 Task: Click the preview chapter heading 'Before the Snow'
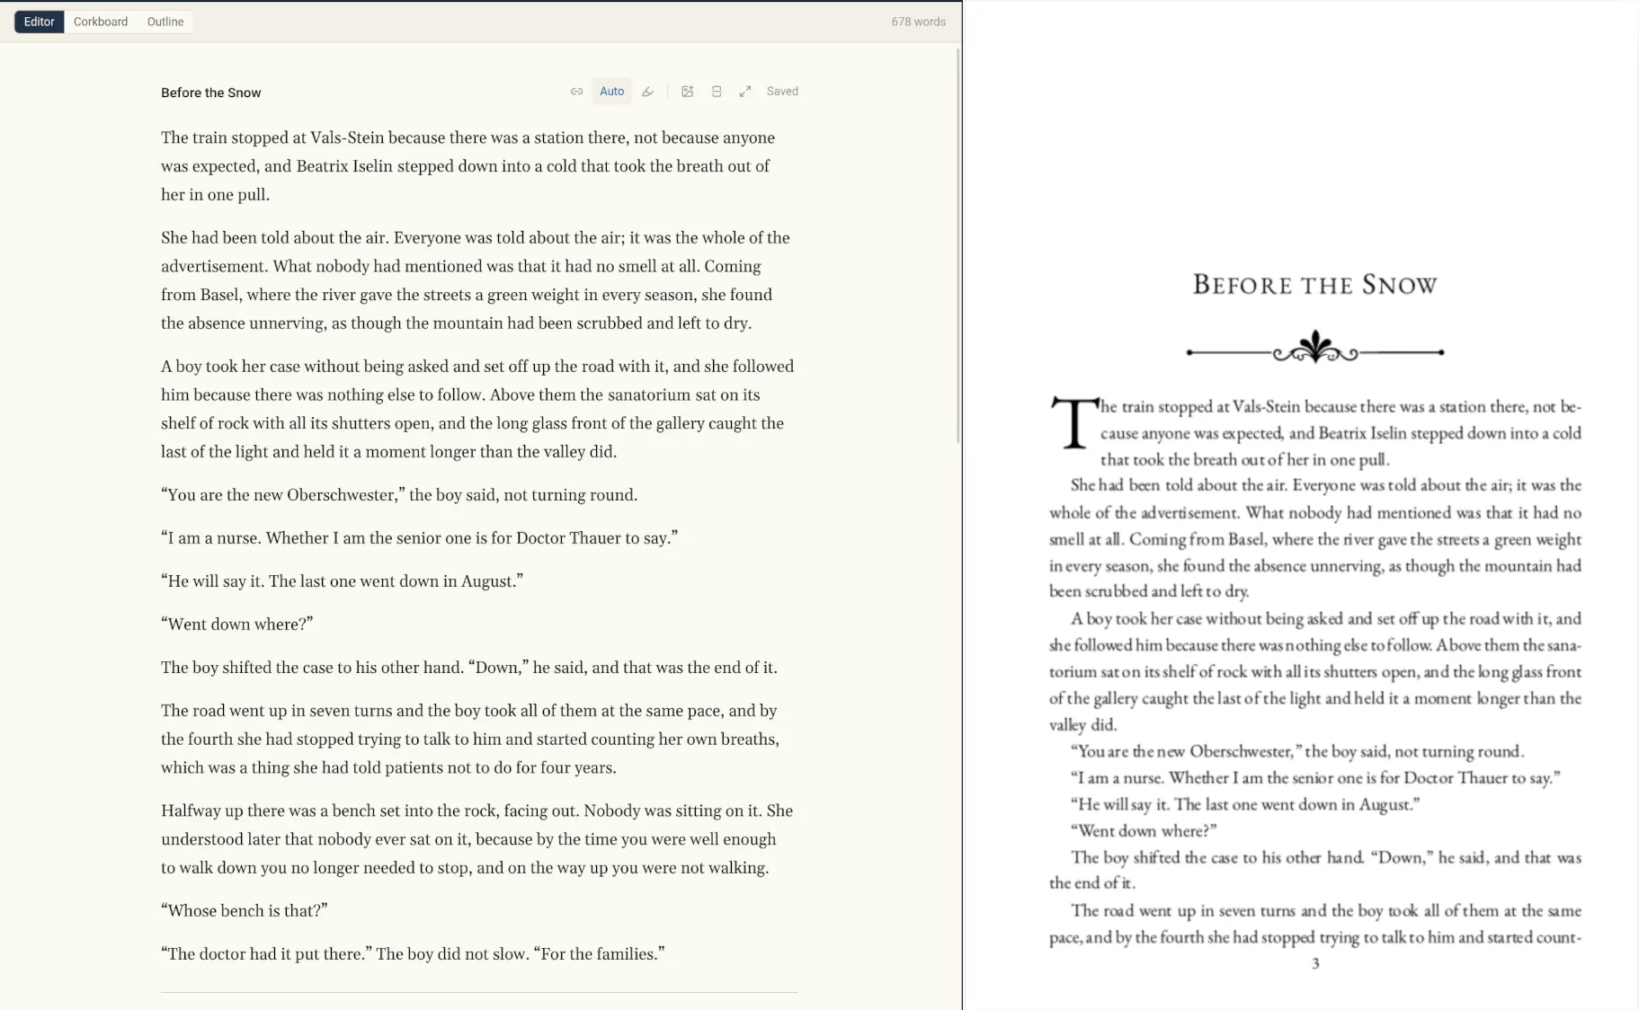pyautogui.click(x=1314, y=285)
